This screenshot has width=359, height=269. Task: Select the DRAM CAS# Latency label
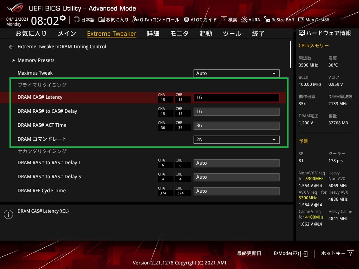40,97
